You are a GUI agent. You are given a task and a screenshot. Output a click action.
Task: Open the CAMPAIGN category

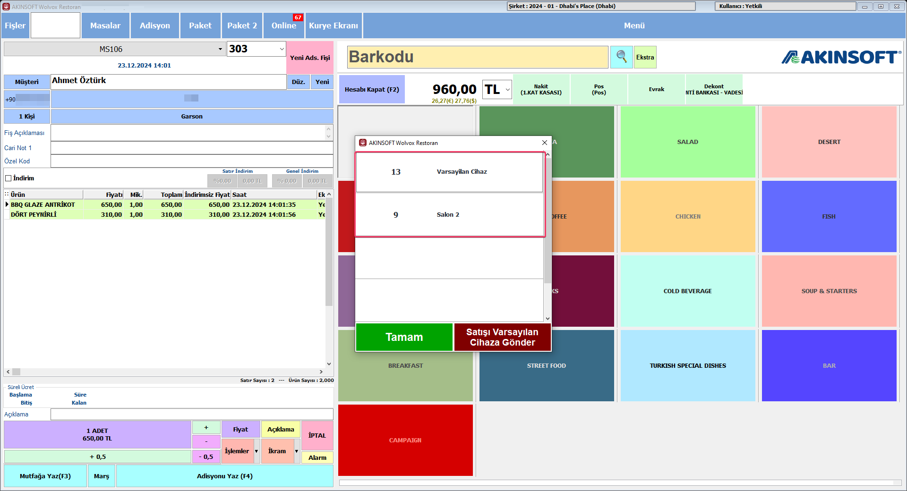coord(405,440)
